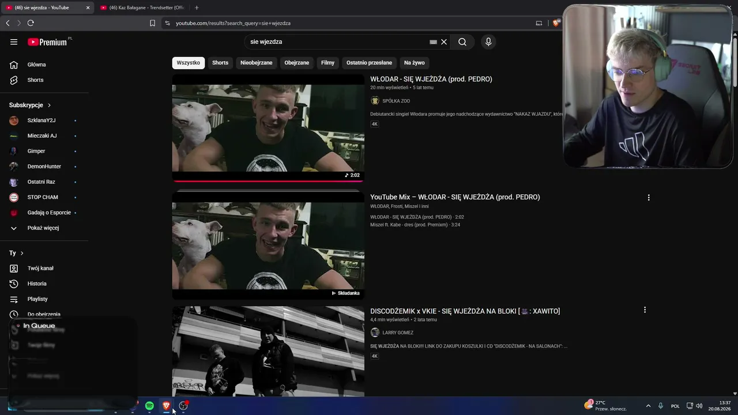Screen dimensions: 738x415
Task: Open the YouTube guide hamburger menu
Action: (x=14, y=42)
